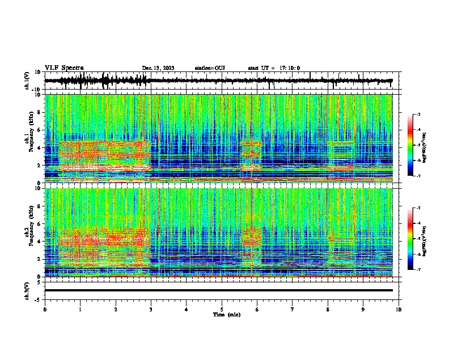
Task: Click the ch.1(V) waveform trace panel
Action: (221, 81)
